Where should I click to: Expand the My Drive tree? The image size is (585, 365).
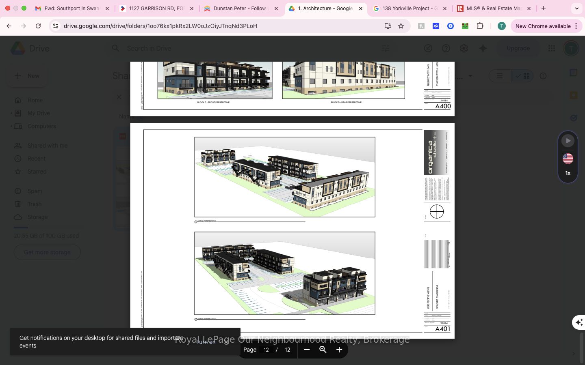pos(11,113)
